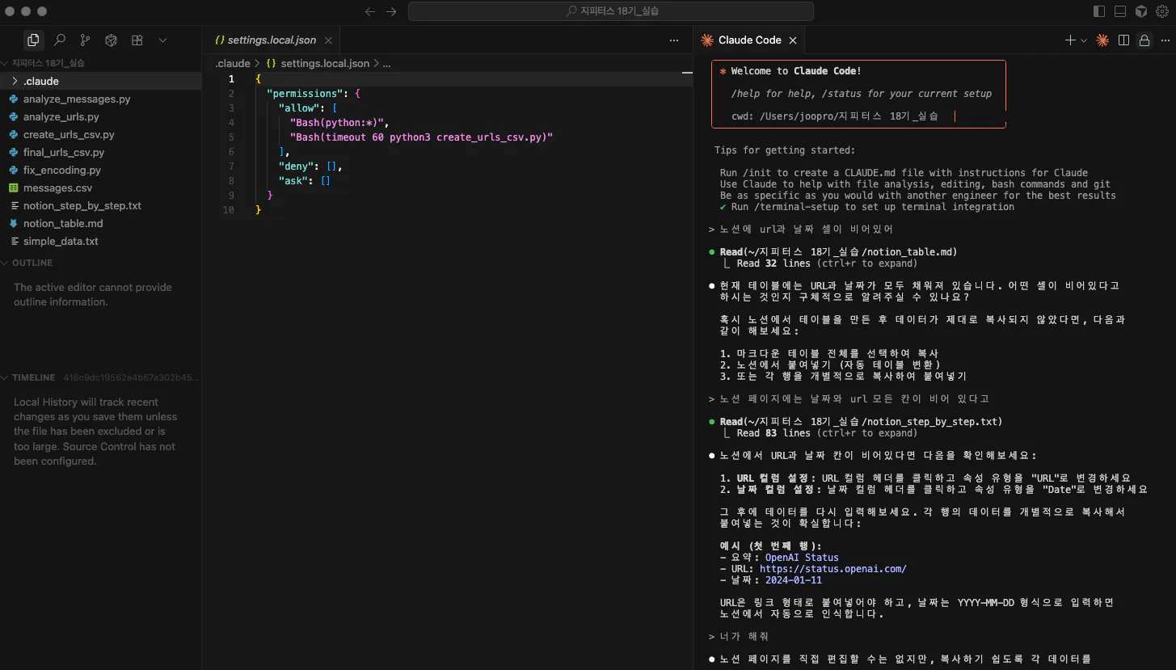Expand the .claude folder

101,81
